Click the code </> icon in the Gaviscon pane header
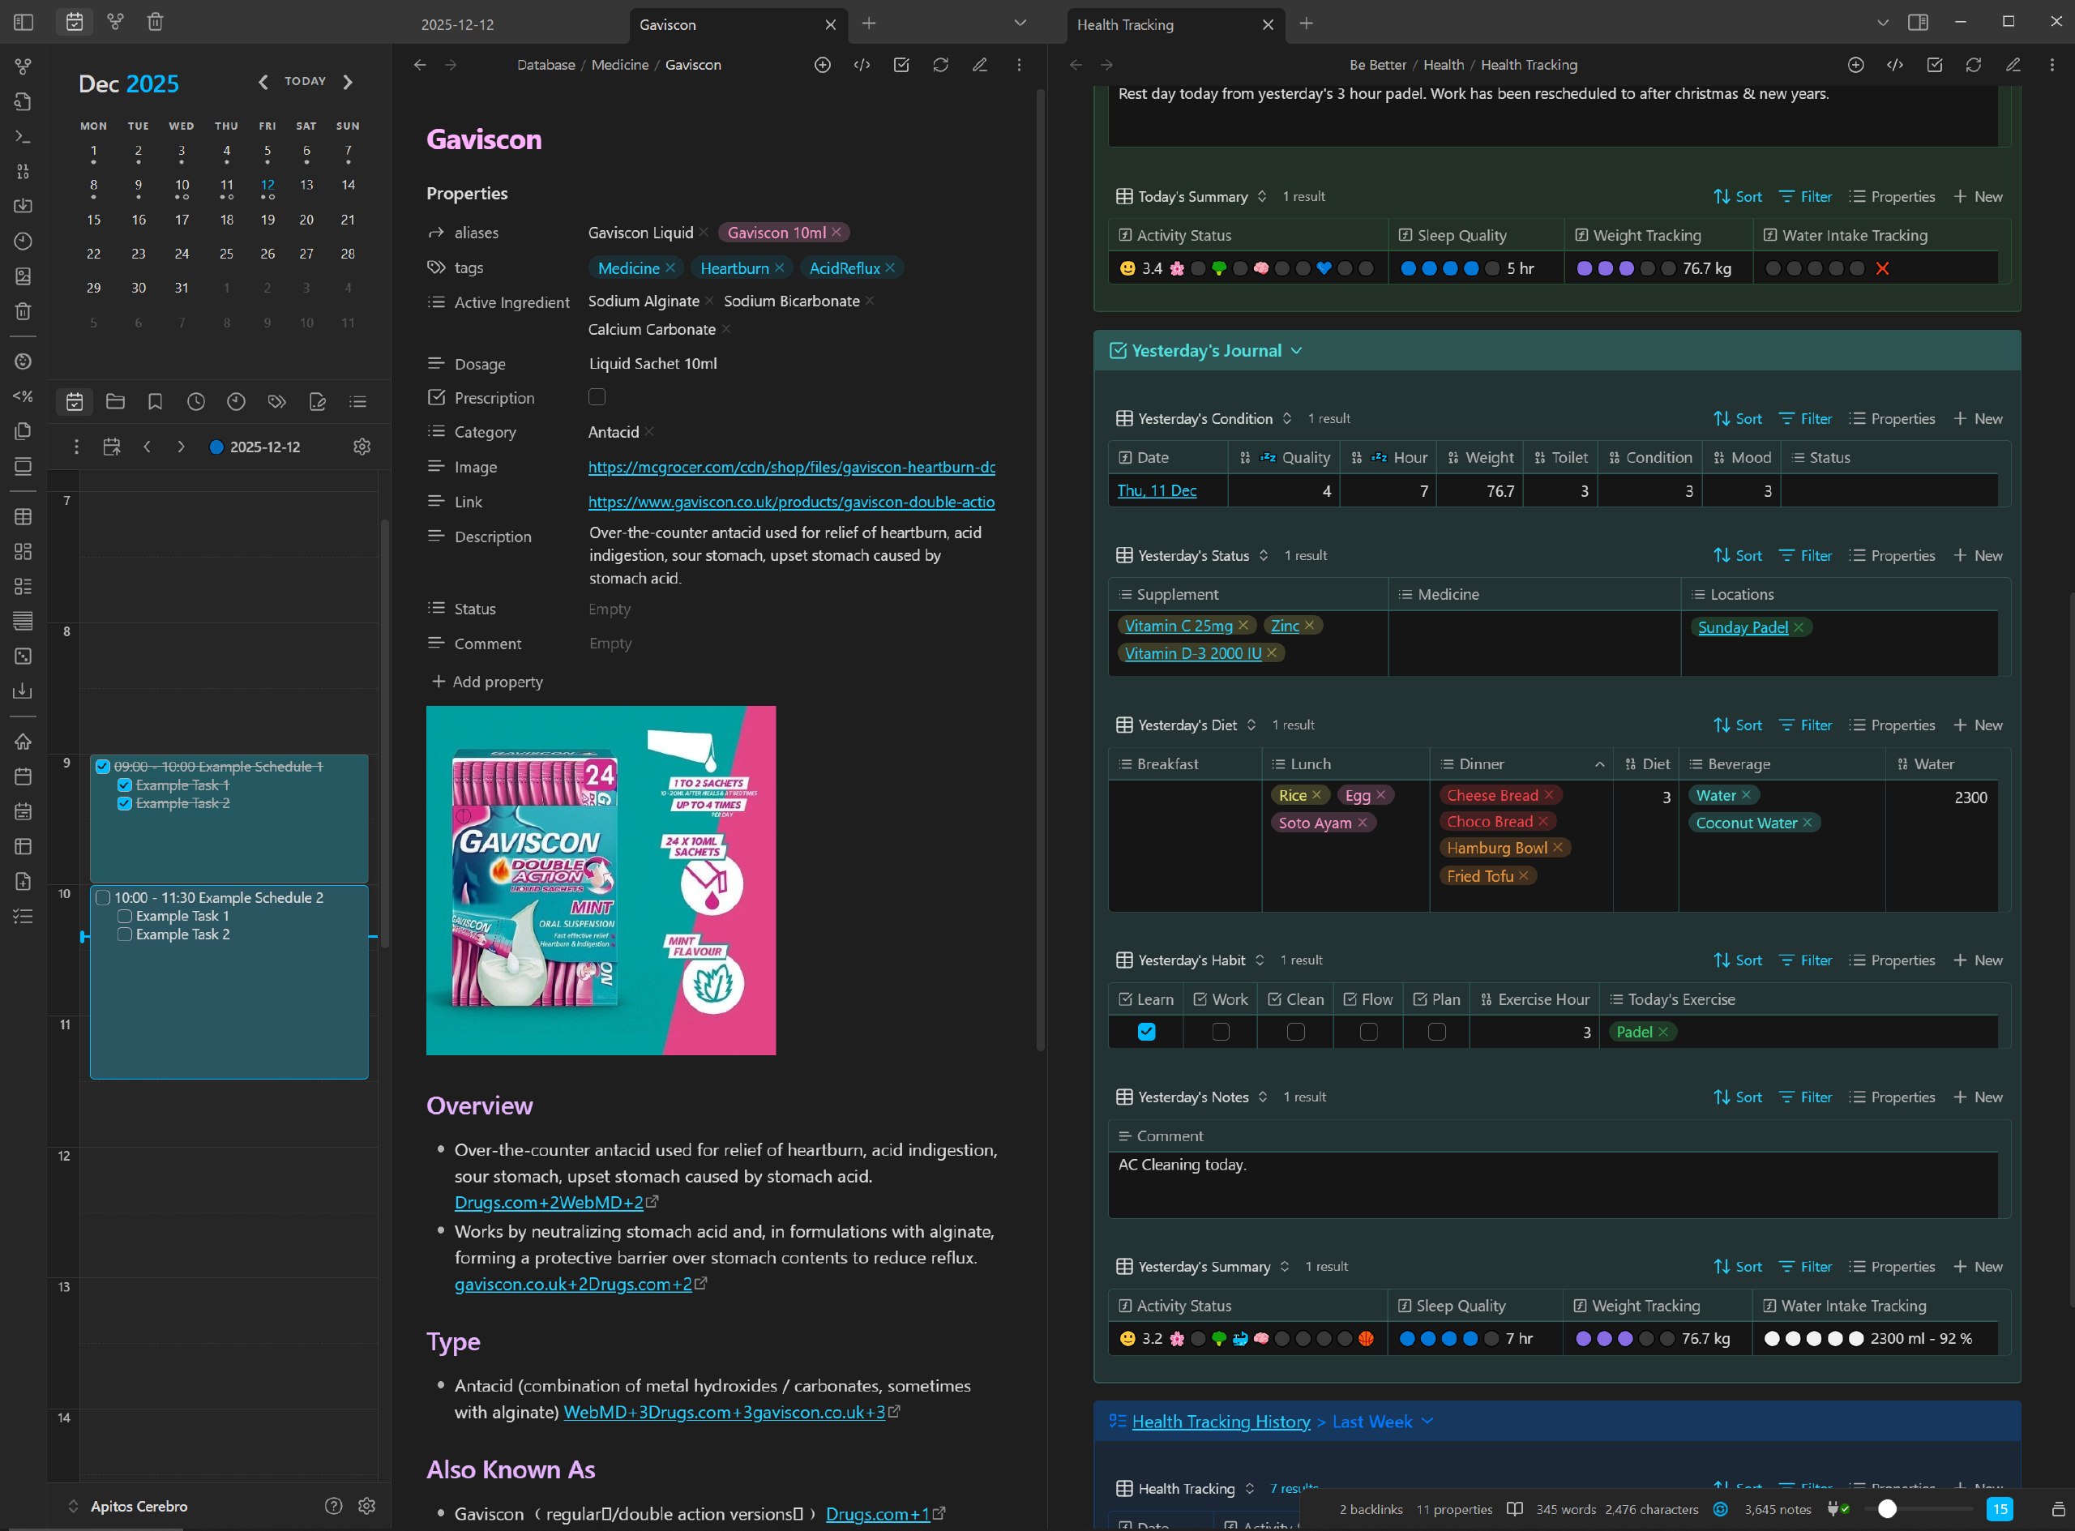Image resolution: width=2075 pixels, height=1531 pixels. coord(862,65)
